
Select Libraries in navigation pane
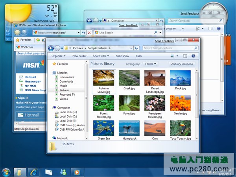(60, 73)
